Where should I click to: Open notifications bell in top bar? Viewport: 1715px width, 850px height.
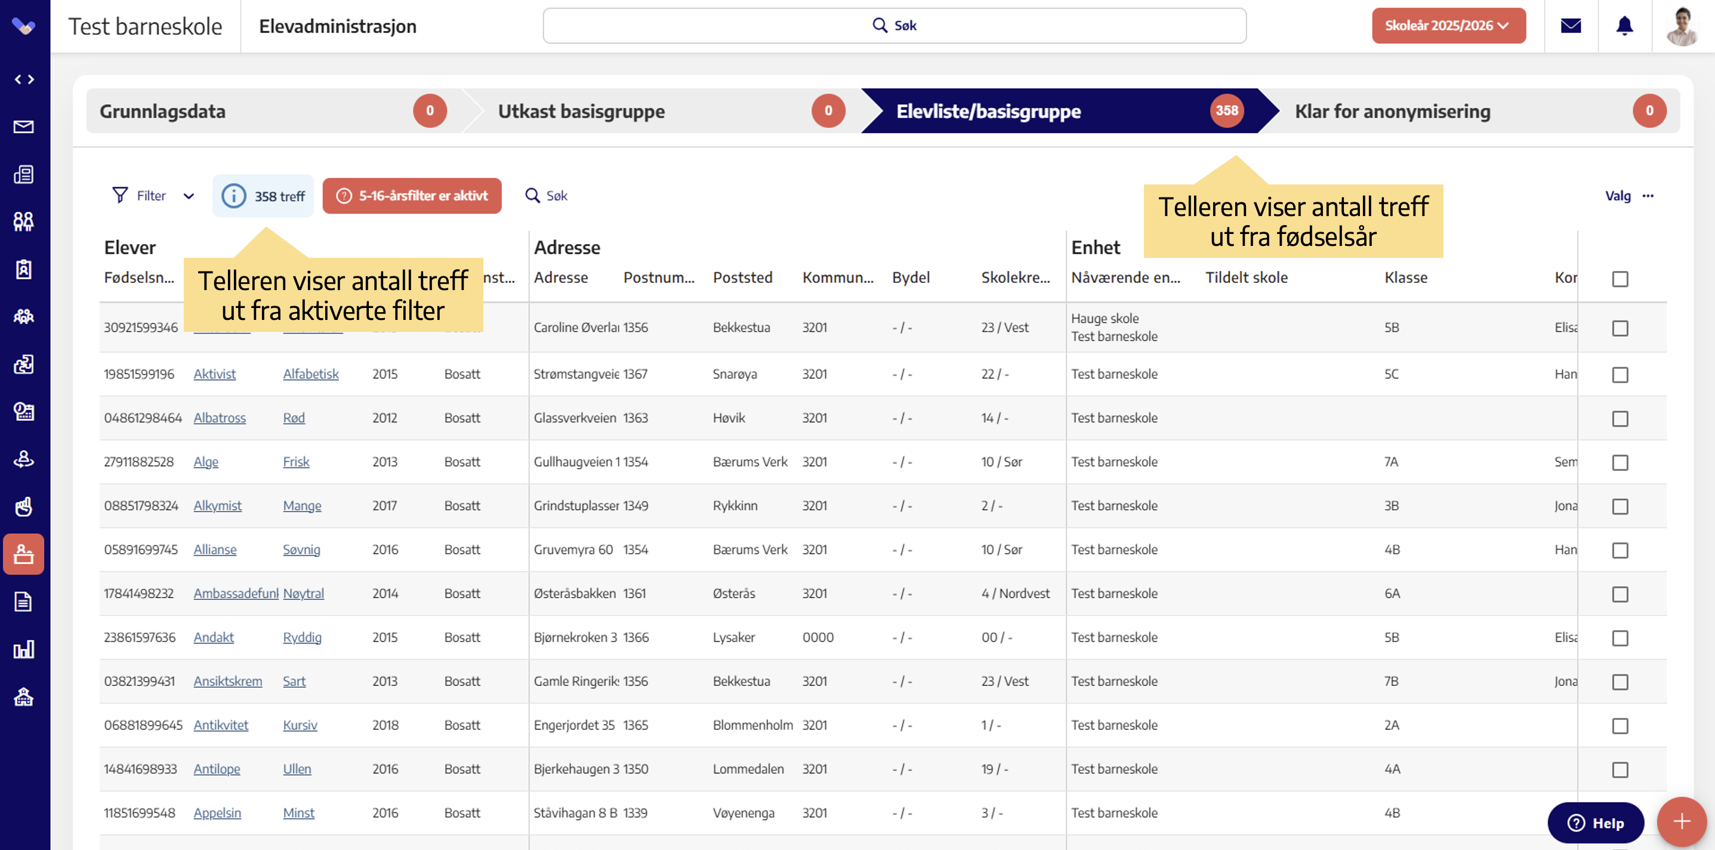pos(1624,26)
